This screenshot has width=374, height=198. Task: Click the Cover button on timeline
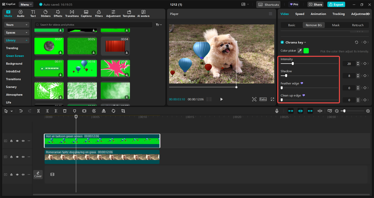click(38, 174)
